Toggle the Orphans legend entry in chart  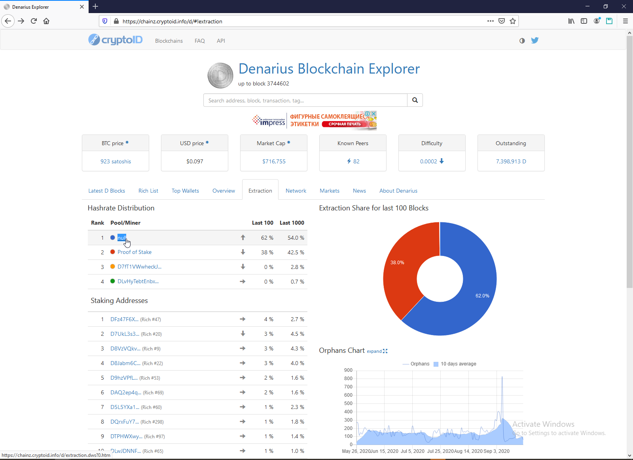click(416, 364)
